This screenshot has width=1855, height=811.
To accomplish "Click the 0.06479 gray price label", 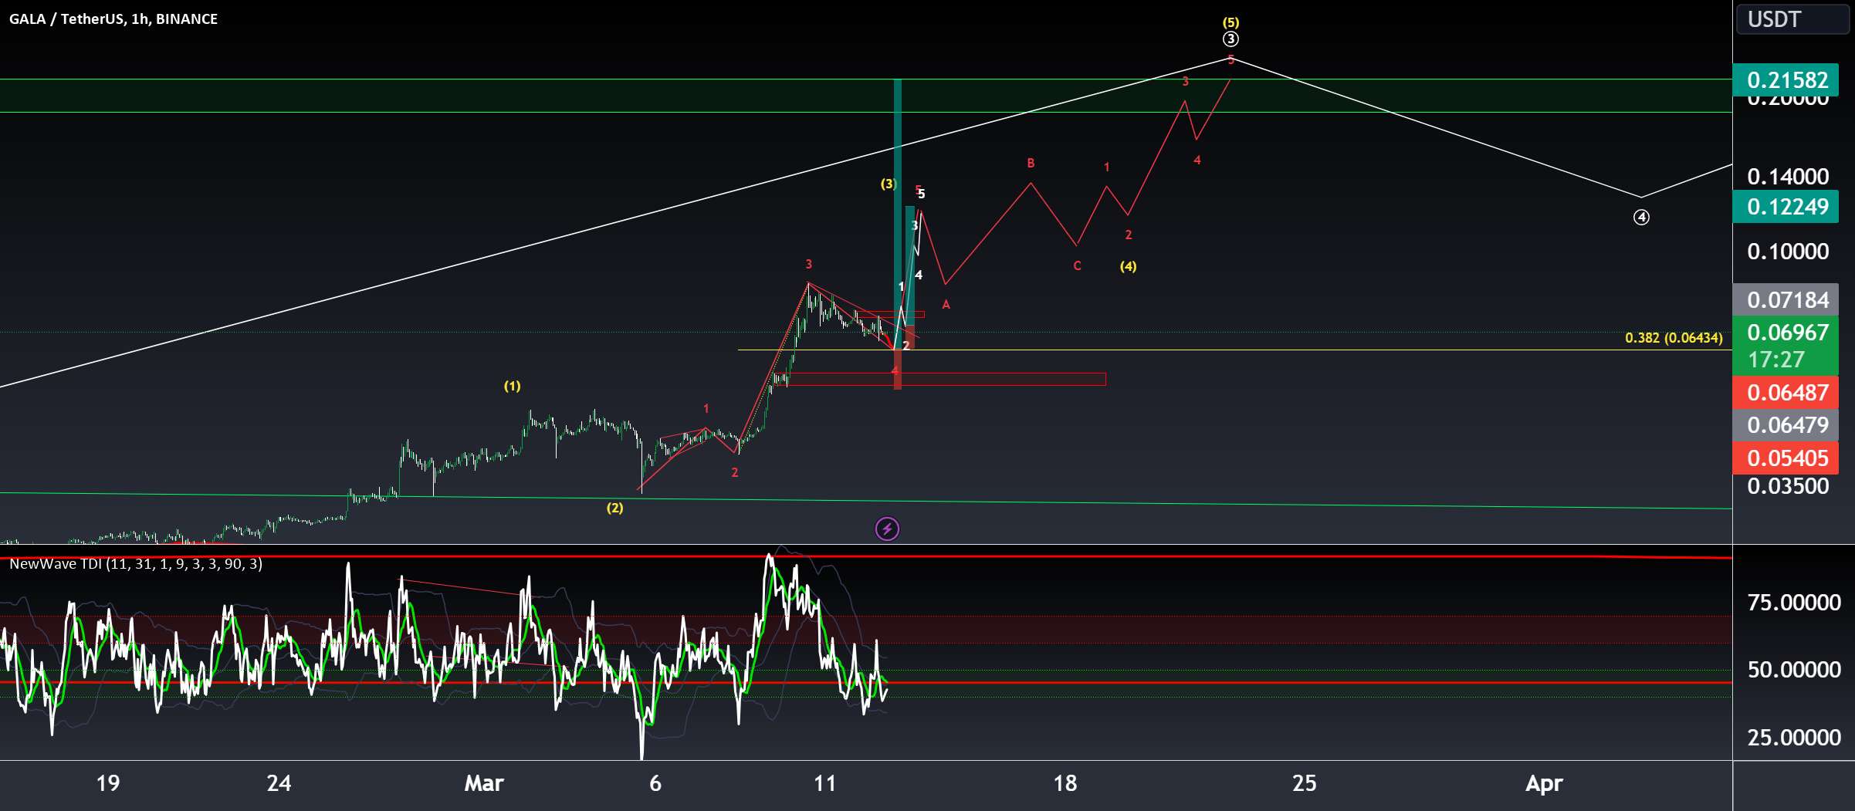I will (x=1786, y=425).
